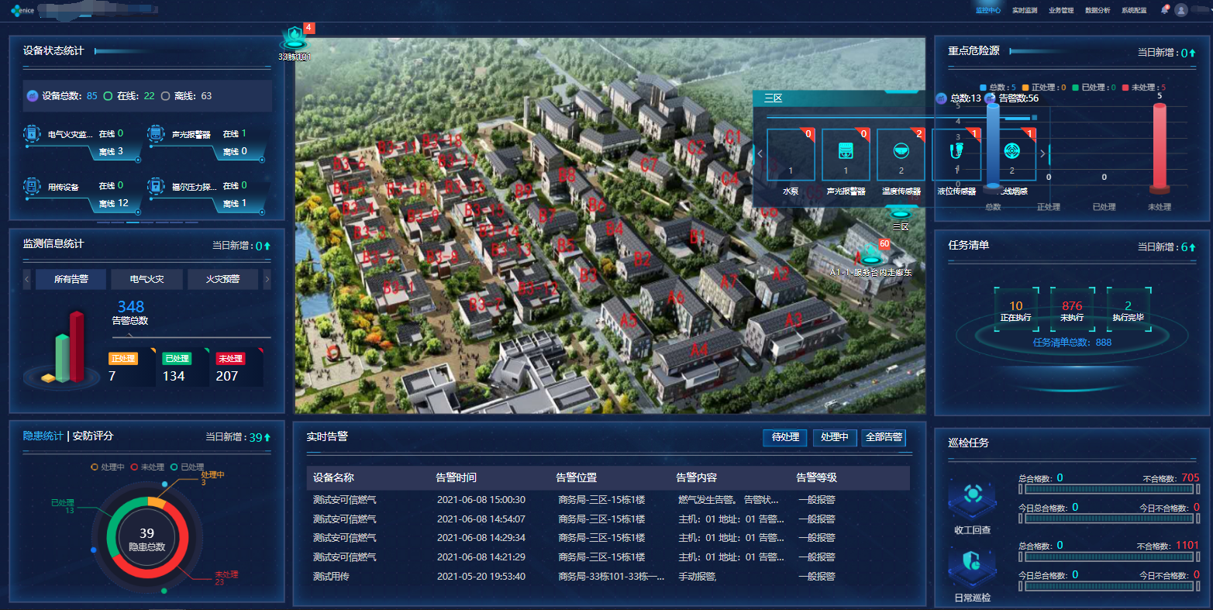Click the user avatar icon in the top bar
This screenshot has height=610, width=1213.
point(1181,10)
